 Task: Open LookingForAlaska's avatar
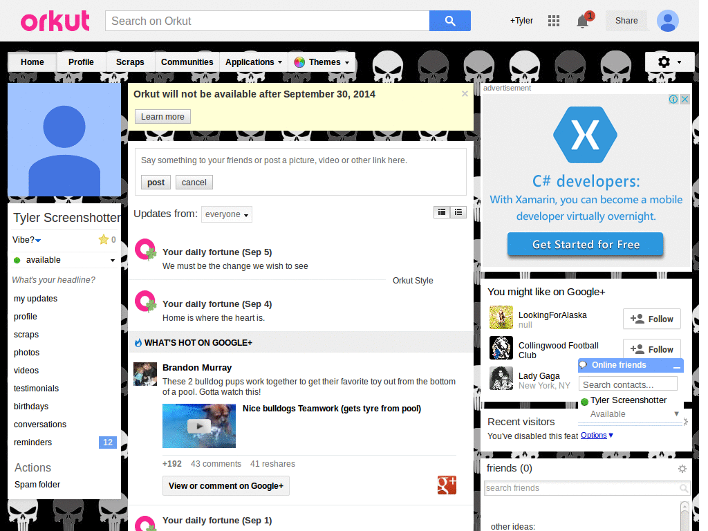tap(501, 317)
